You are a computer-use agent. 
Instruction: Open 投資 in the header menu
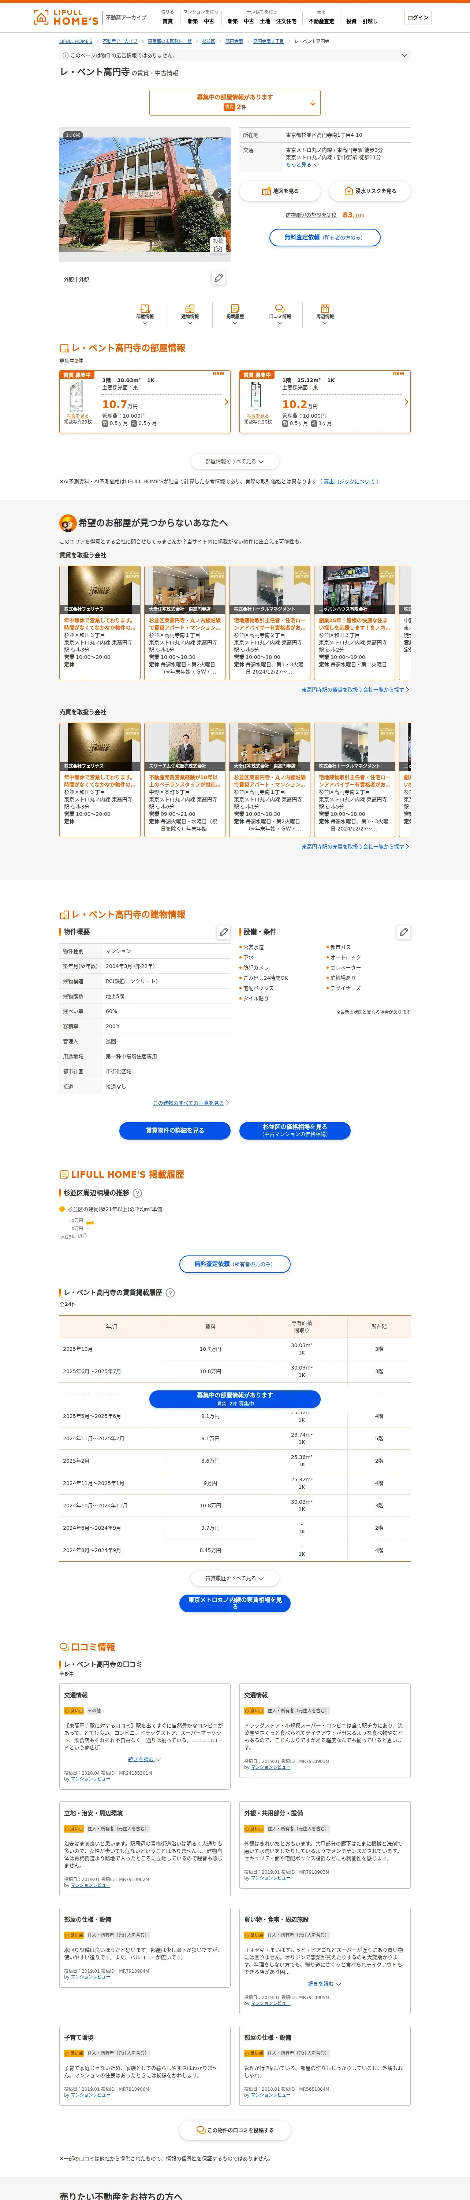[351, 21]
